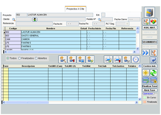Click the tree hierarchy icon beside double arrows
Image resolution: width=161 pixels, height=115 pixels.
coord(153,53)
